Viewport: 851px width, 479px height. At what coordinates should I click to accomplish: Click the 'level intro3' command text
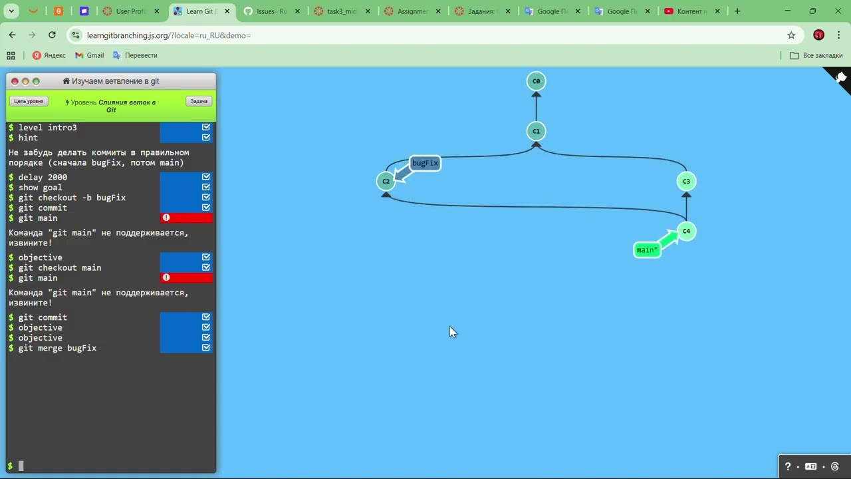tap(47, 127)
